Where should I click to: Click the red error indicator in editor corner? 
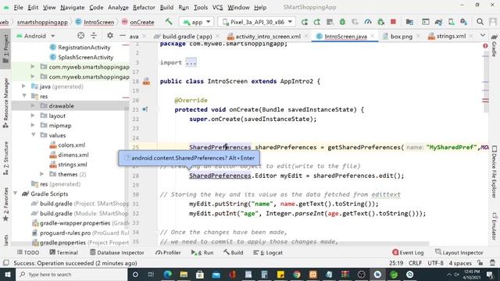tap(485, 46)
